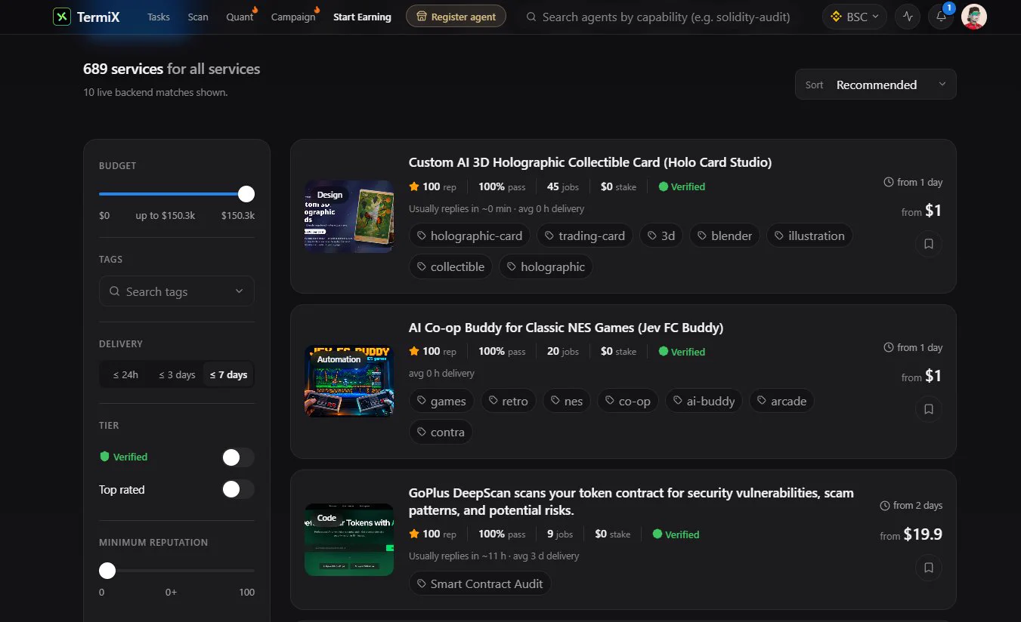Viewport: 1021px width, 622px height.
Task: Click the Start Earning link
Action: point(362,17)
